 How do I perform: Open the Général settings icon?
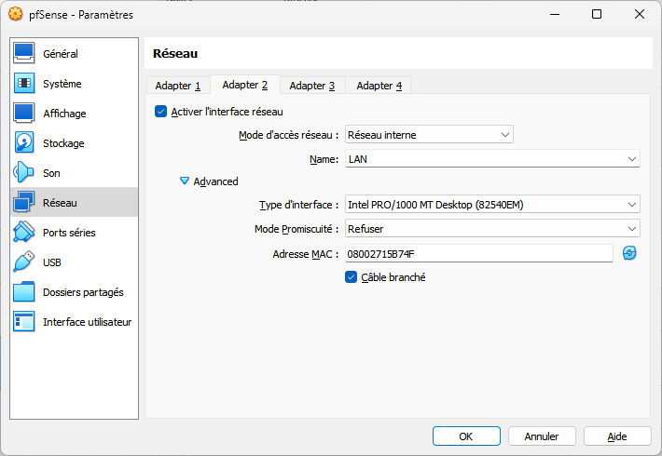[23, 54]
